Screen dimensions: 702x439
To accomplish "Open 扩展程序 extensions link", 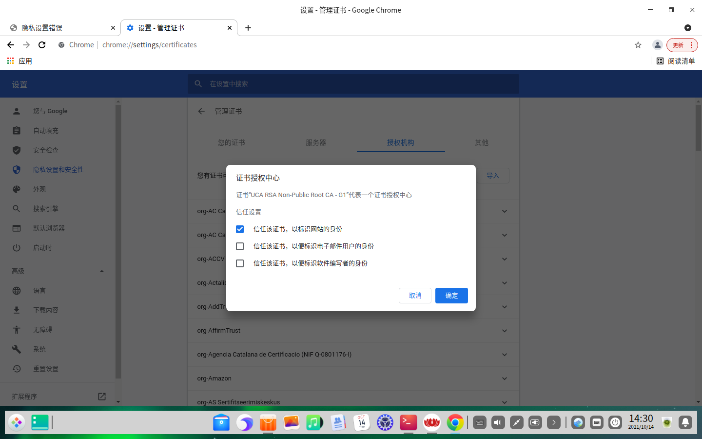I will click(x=58, y=397).
